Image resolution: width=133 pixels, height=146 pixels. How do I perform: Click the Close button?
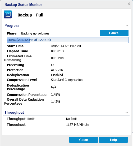coord(84,140)
